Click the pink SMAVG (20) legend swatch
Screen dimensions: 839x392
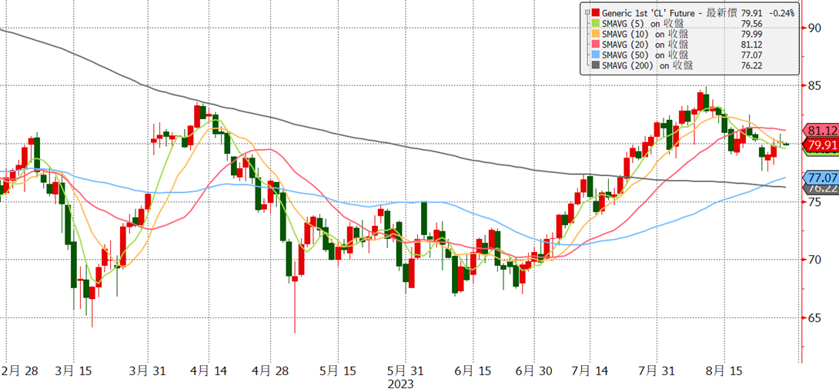(594, 45)
